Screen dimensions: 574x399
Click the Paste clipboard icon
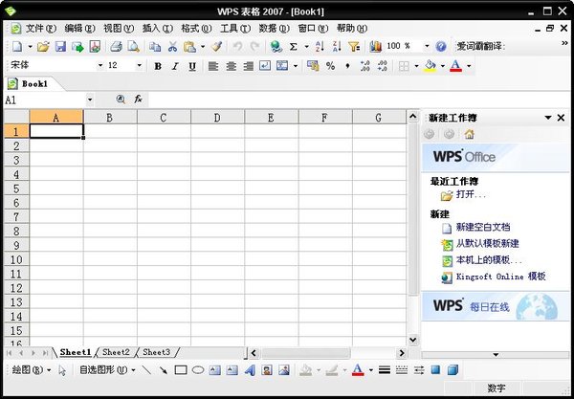click(x=189, y=47)
